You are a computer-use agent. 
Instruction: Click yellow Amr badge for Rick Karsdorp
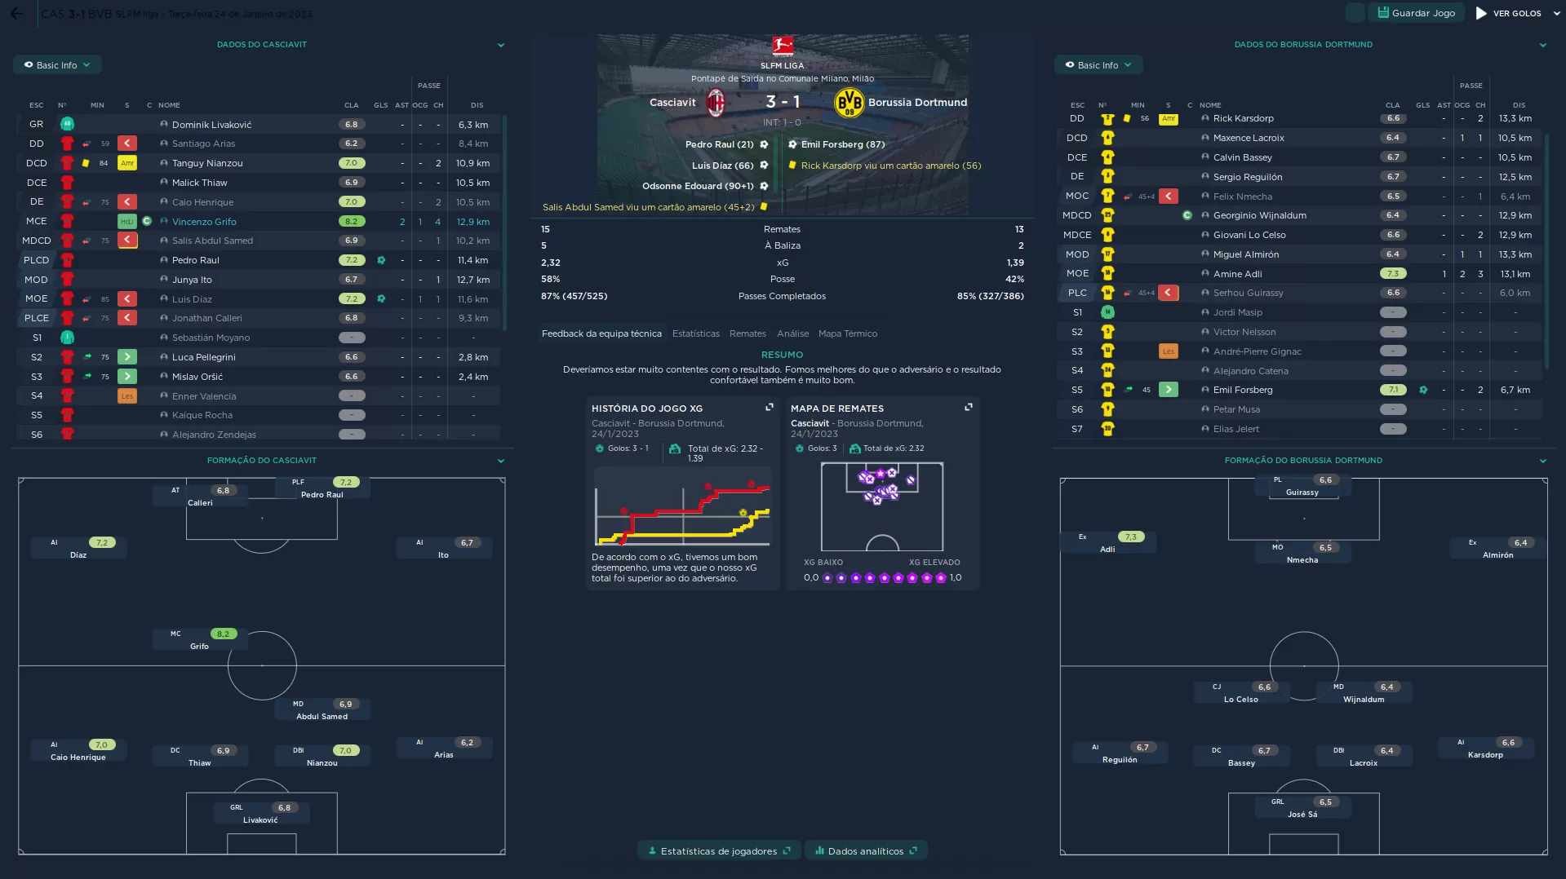tap(1169, 119)
